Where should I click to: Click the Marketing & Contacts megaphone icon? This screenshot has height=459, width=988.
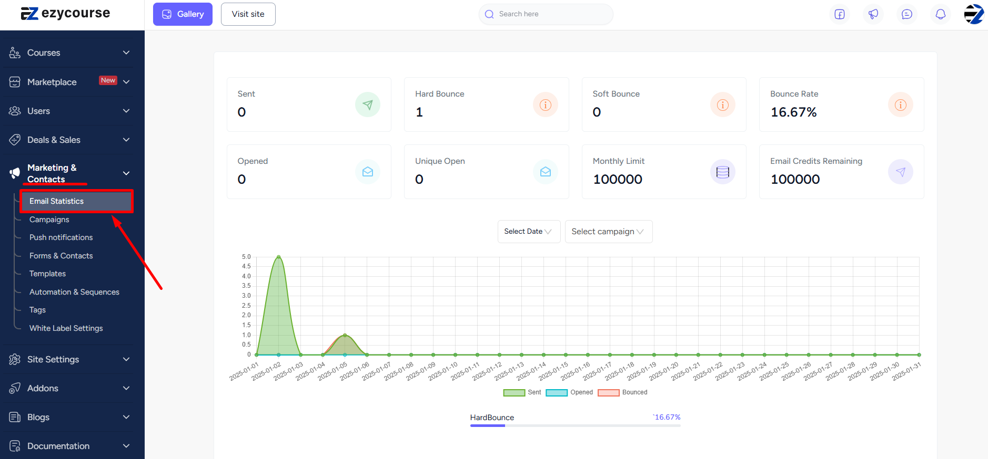[x=15, y=173]
